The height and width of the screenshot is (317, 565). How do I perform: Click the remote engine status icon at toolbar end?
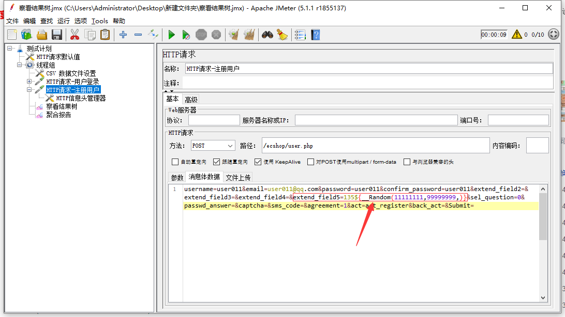coord(554,35)
